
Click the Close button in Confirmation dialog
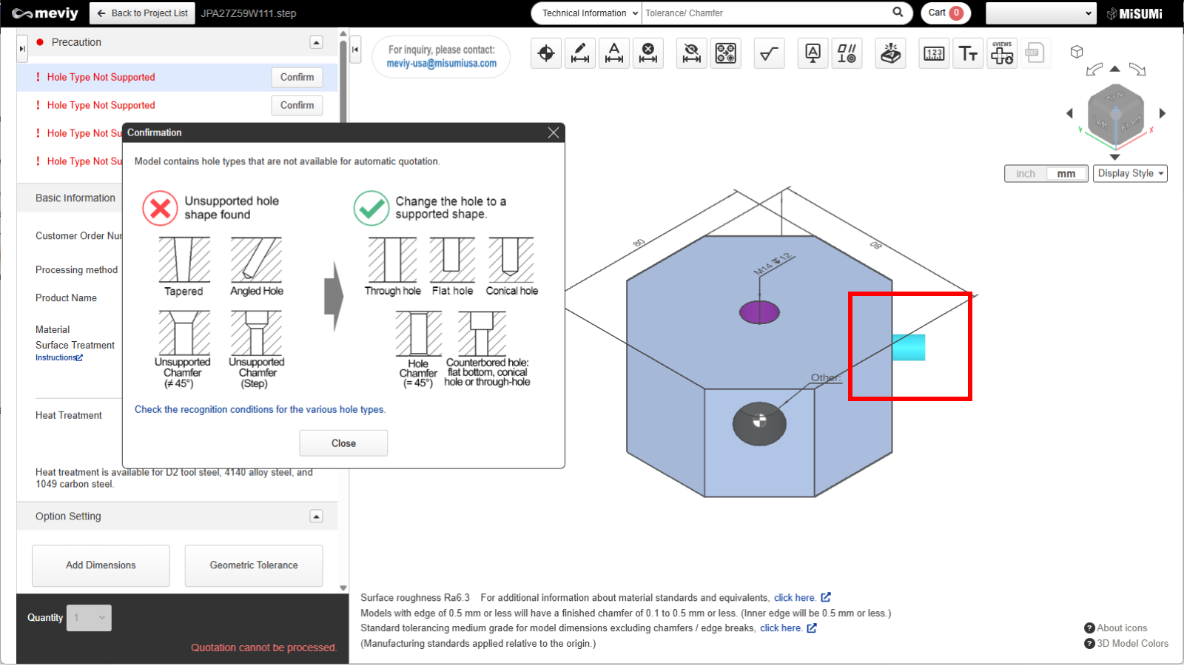(343, 443)
